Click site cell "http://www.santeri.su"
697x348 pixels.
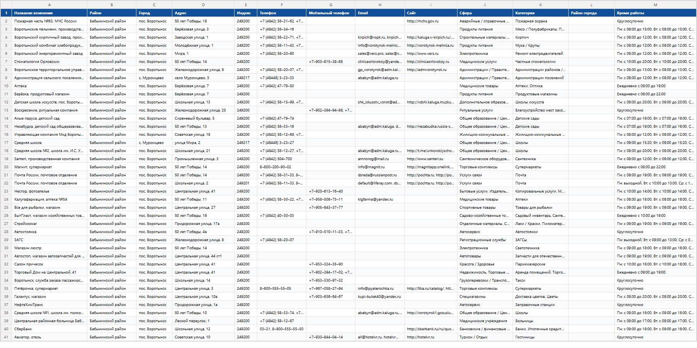[x=431, y=159]
